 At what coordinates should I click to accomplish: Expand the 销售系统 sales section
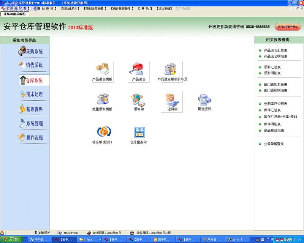(x=32, y=65)
